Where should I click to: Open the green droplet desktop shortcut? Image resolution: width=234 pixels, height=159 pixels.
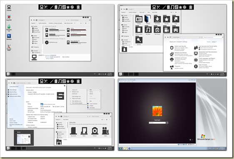click(9, 28)
